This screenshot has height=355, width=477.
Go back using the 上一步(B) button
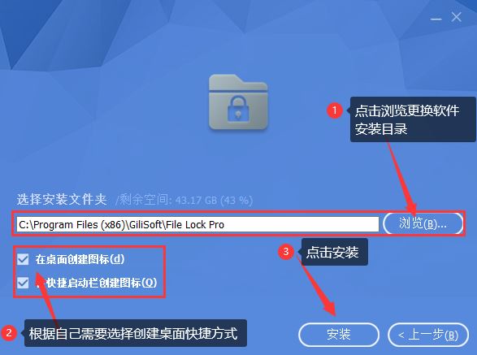coord(428,335)
